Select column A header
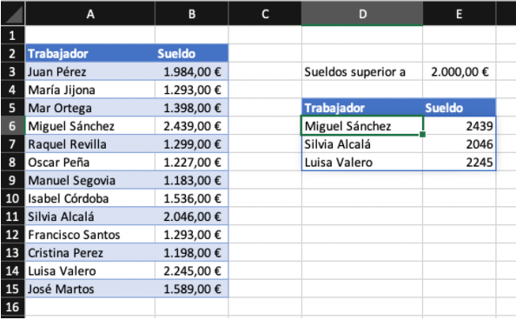516x320 pixels. pos(90,14)
